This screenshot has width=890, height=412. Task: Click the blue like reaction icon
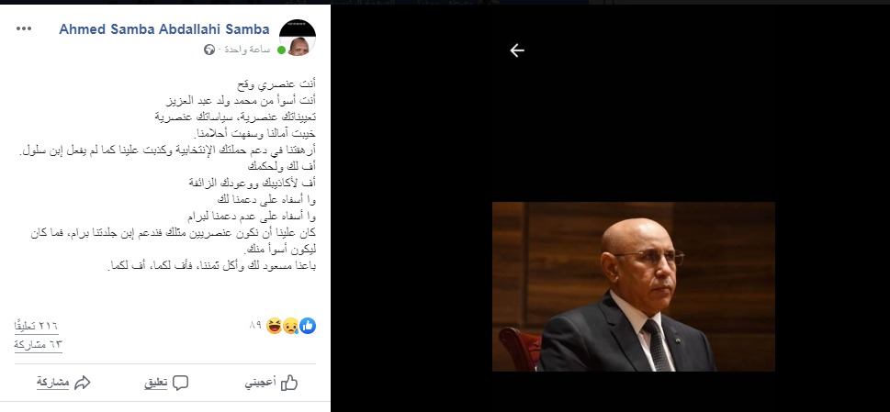coord(308,326)
